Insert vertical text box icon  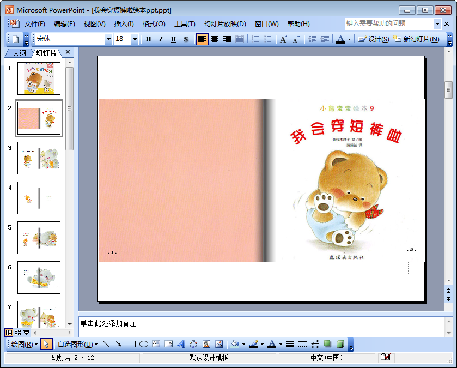click(168, 345)
